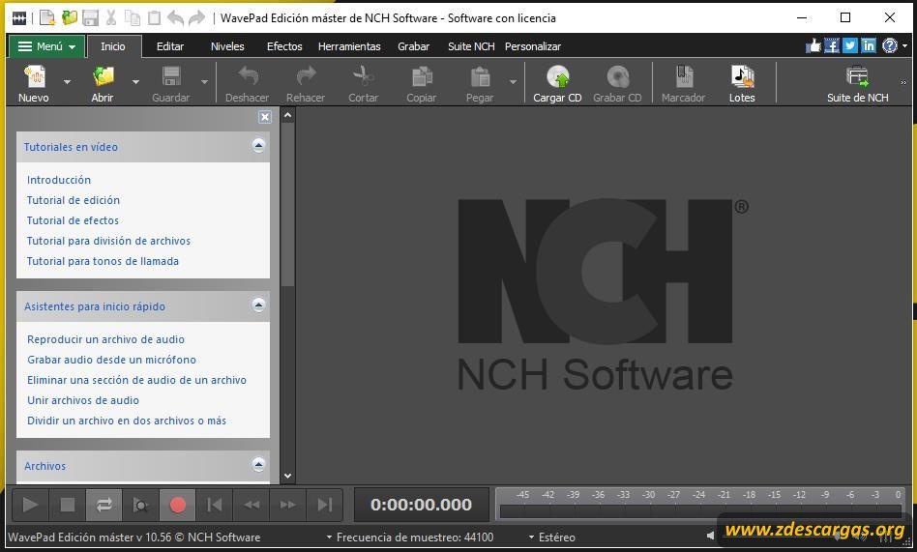Open the Menú dropdown
The height and width of the screenshot is (552, 917).
coord(46,46)
